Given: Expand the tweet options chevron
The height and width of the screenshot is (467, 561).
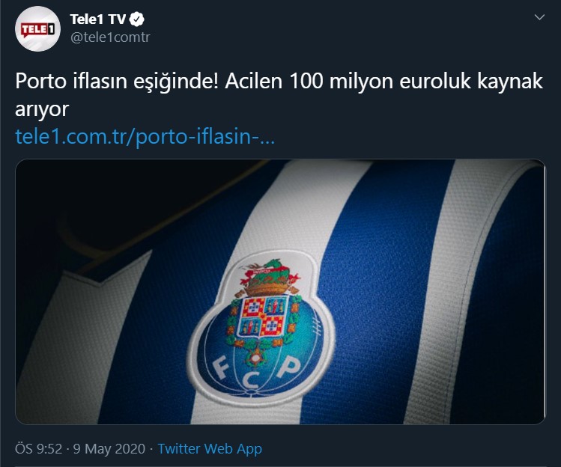Looking at the screenshot, I should point(539,17).
